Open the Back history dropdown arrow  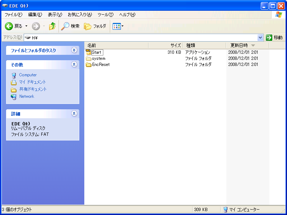point(26,26)
